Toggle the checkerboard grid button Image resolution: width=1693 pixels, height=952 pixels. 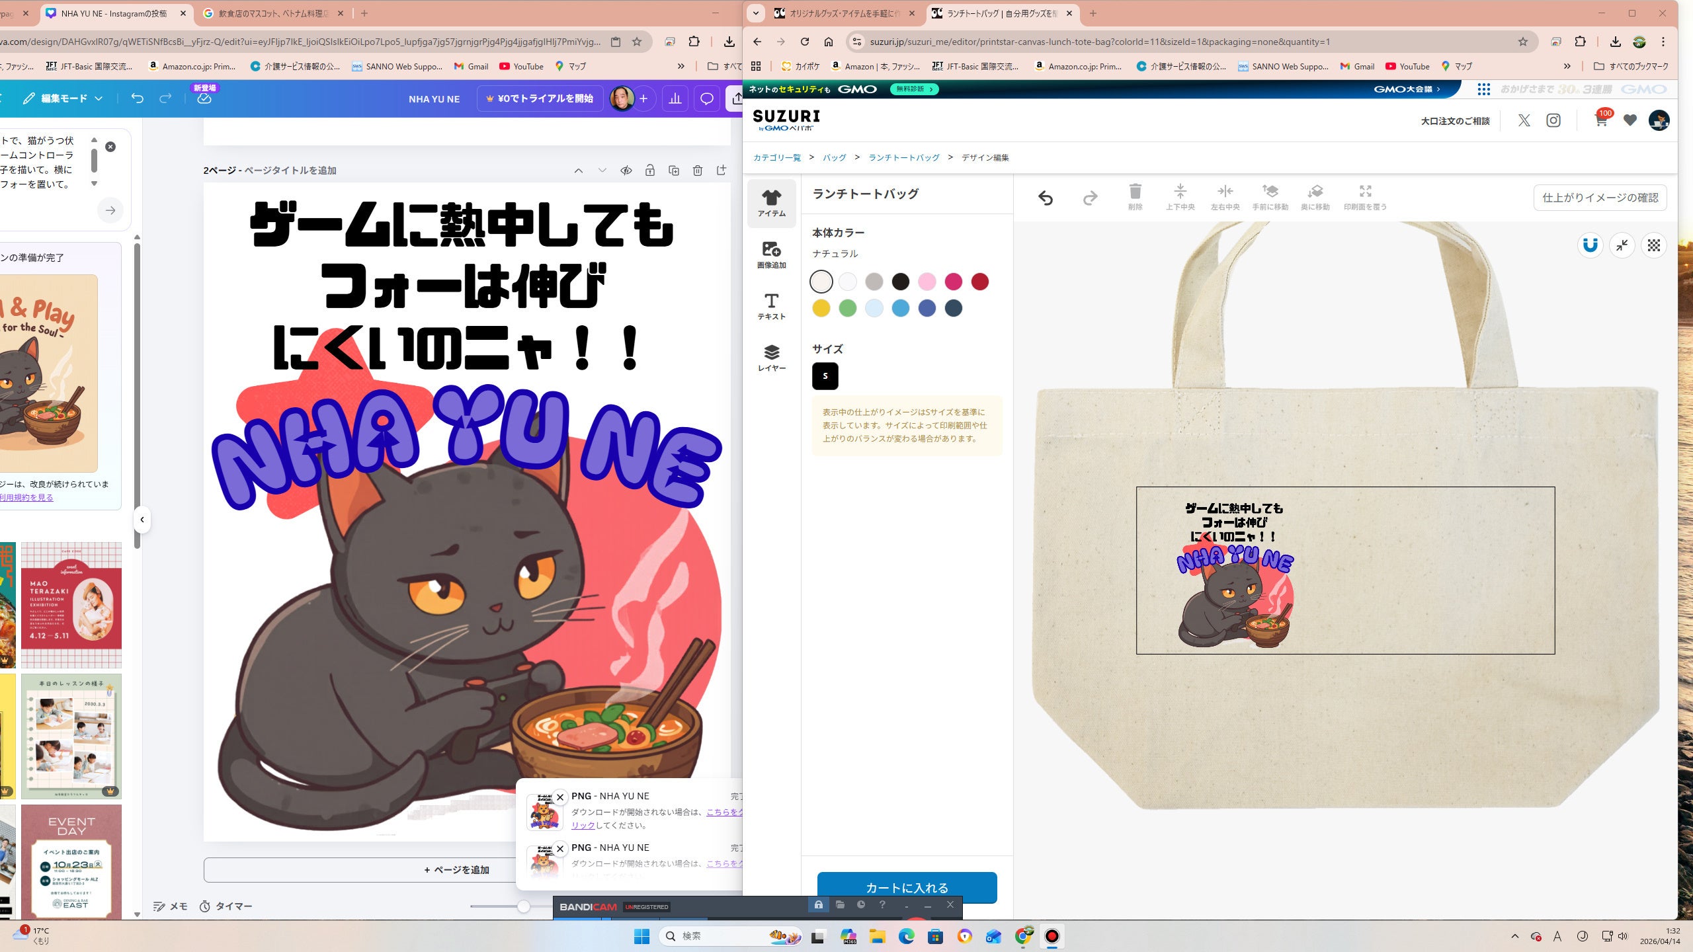tap(1653, 245)
